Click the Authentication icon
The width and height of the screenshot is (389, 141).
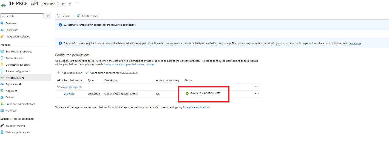click(x=2, y=58)
